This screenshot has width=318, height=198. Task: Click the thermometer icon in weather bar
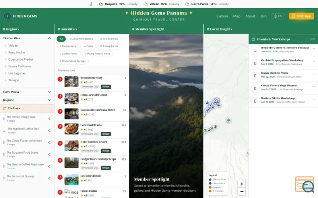[91, 4]
